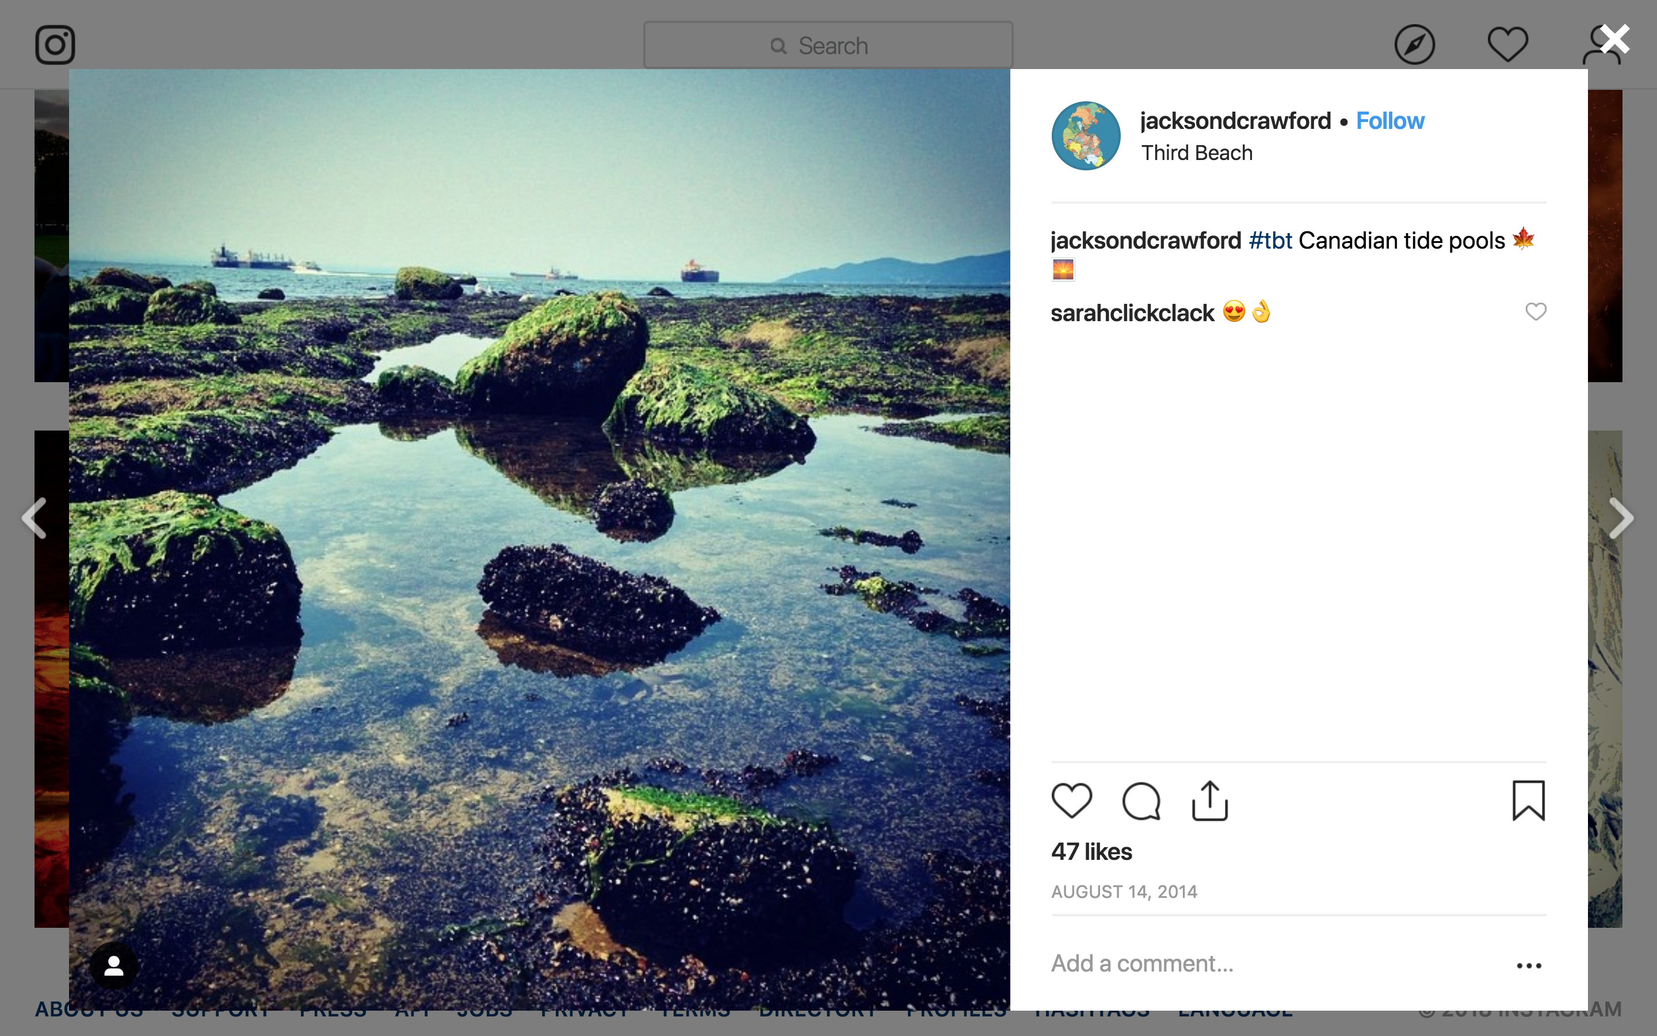Like sarahclickclack's comment

pos(1536,312)
